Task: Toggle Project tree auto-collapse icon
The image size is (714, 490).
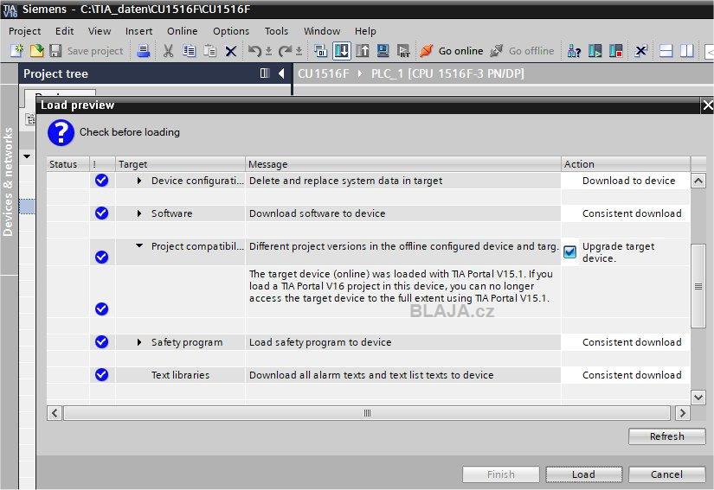Action: pos(265,73)
